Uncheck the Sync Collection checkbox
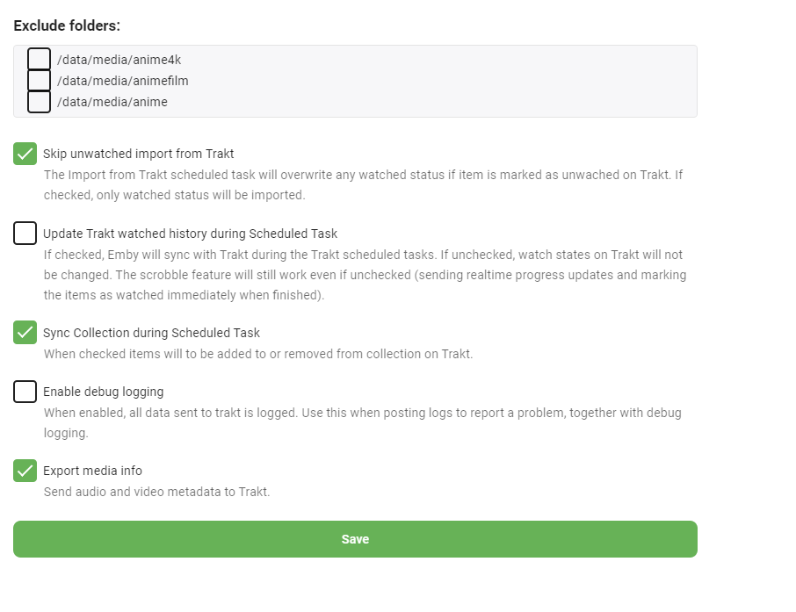The image size is (796, 612). pyautogui.click(x=25, y=333)
